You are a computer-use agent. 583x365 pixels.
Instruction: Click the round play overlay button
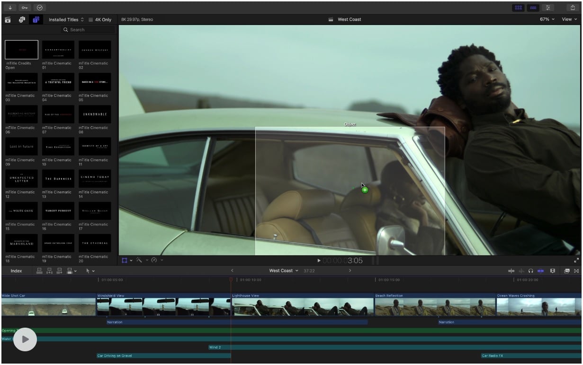coord(25,339)
